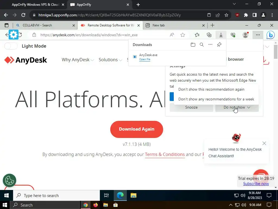
Task: Toggle the Light Mode switch
Action: 11,46
